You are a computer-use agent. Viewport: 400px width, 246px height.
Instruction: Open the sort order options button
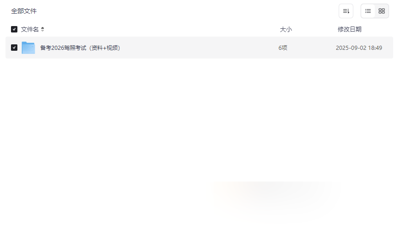pos(346,11)
